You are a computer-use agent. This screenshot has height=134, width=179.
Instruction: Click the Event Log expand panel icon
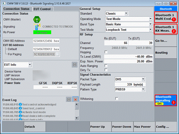coord(69,99)
